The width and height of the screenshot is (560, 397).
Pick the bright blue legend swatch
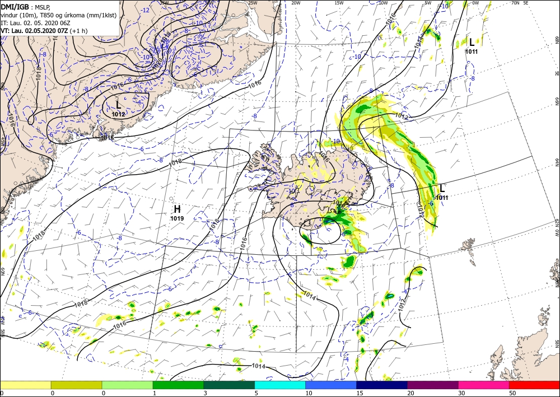click(331, 385)
